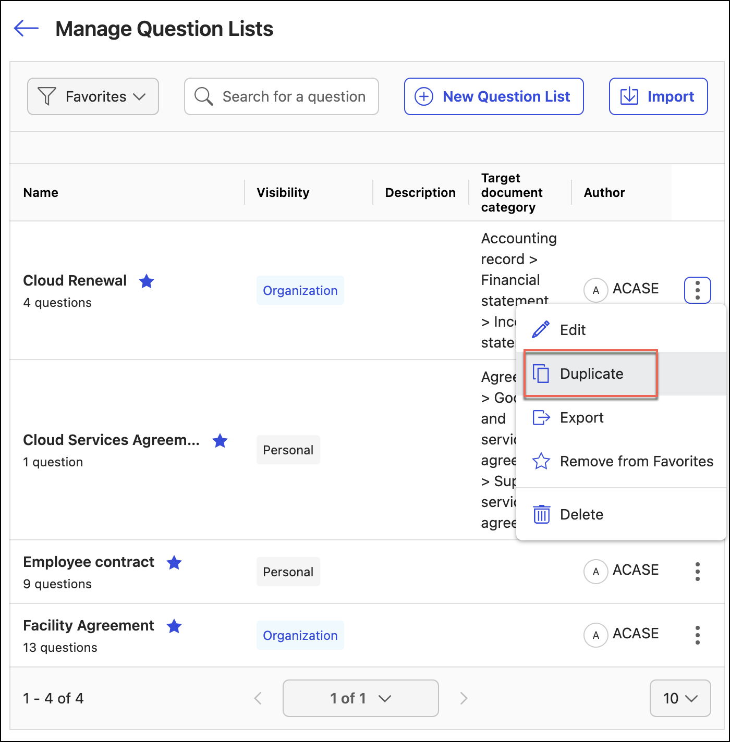This screenshot has height=742, width=730.
Task: Choose Duplicate in the context menu
Action: click(591, 374)
